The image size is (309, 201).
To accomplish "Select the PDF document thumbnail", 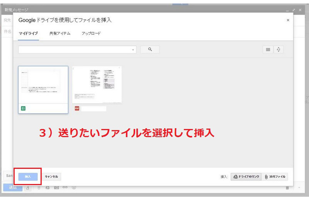I will tap(97, 84).
